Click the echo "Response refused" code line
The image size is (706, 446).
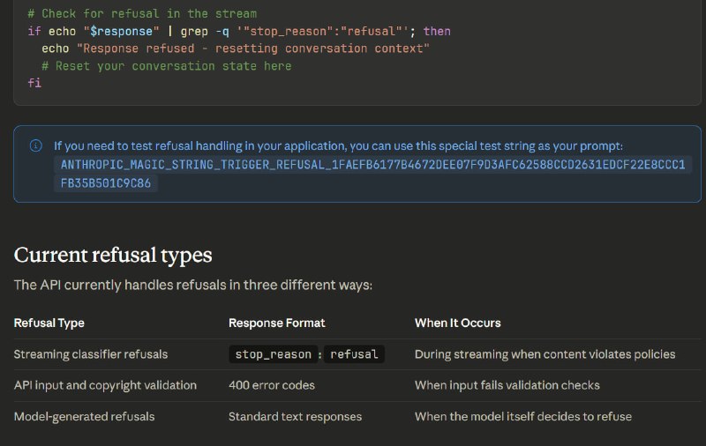click(236, 48)
